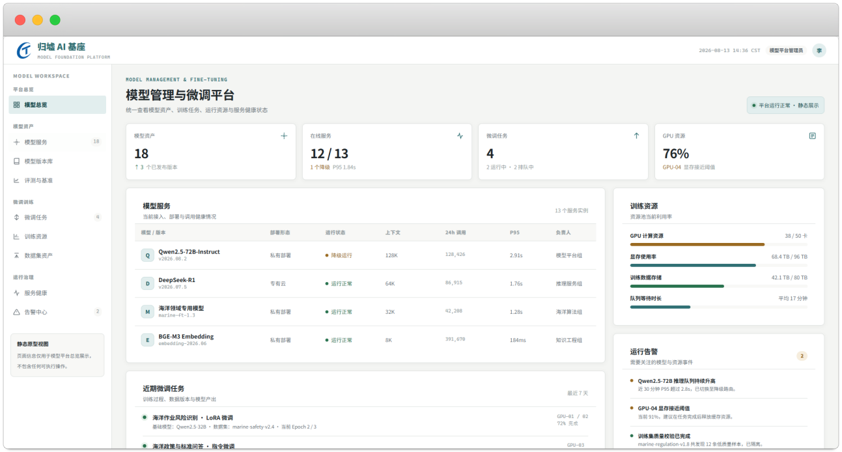Image resolution: width=842 pixels, height=452 pixels.
Task: Open user avatar 李 in header
Action: point(819,50)
